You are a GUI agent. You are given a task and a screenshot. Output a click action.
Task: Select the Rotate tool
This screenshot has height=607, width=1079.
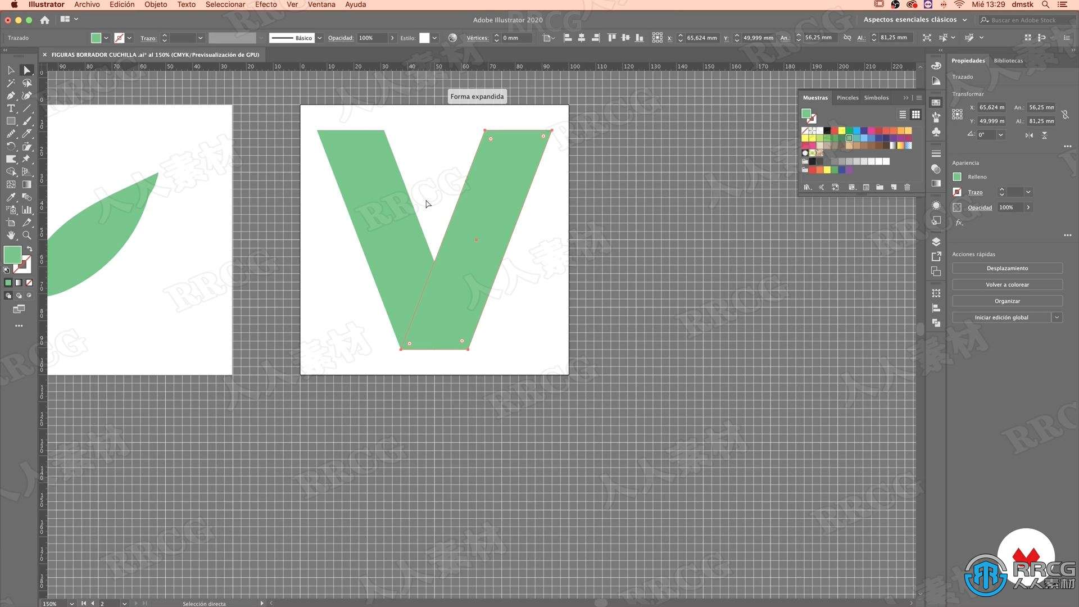click(11, 146)
